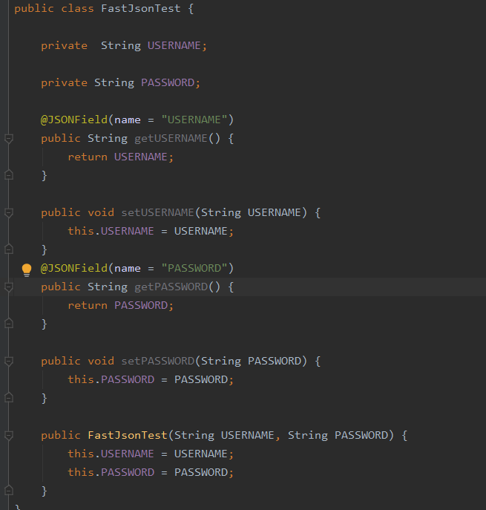This screenshot has width=486, height=510.
Task: Click this.USERNAME inside the constructor body
Action: point(111,454)
